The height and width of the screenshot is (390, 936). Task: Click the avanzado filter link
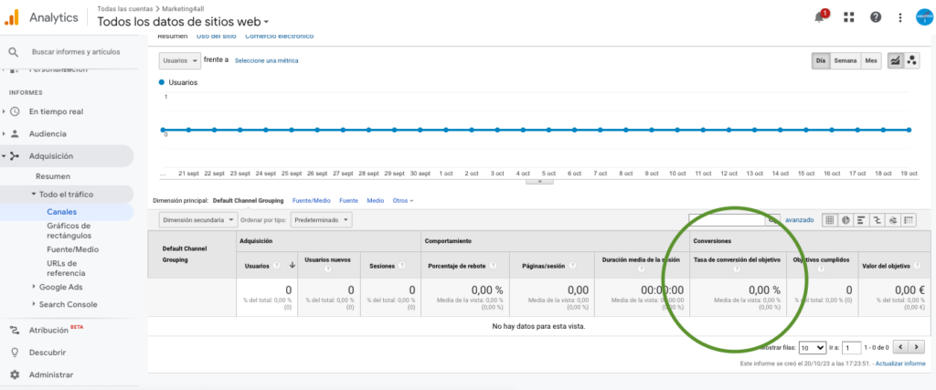tap(799, 220)
